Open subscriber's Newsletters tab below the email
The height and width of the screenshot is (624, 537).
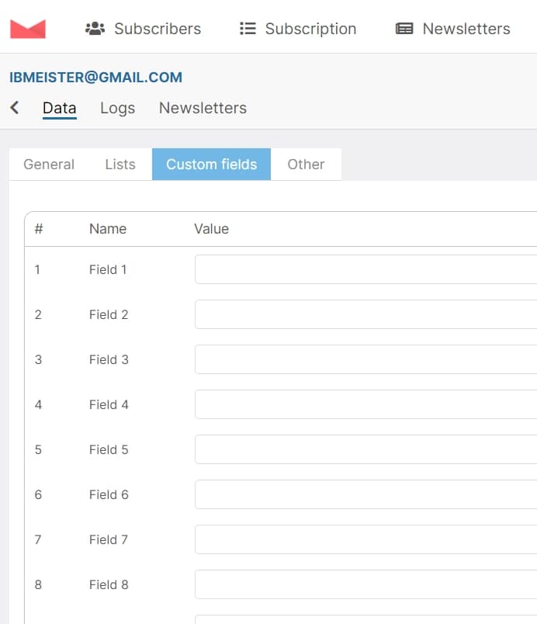click(203, 108)
